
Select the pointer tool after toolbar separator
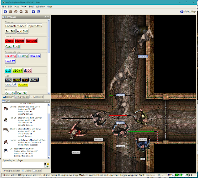click(x=33, y=12)
